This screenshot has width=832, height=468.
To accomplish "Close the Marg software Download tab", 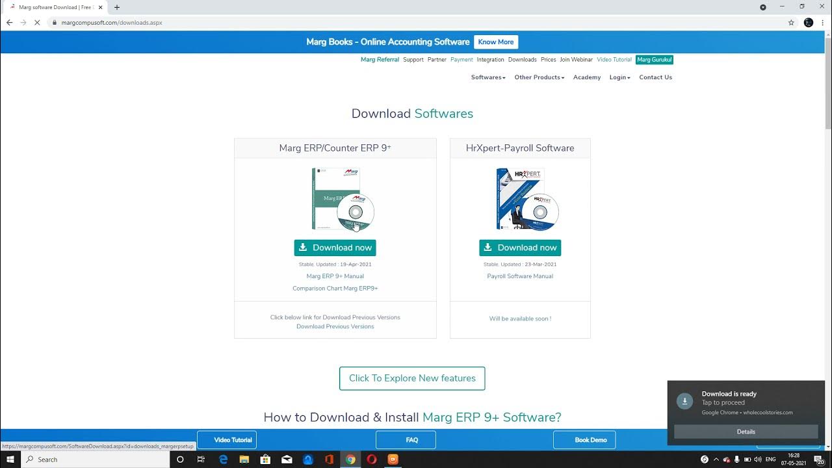I will pos(101,7).
